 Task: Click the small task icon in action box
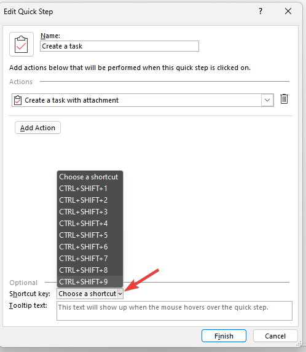[x=18, y=100]
